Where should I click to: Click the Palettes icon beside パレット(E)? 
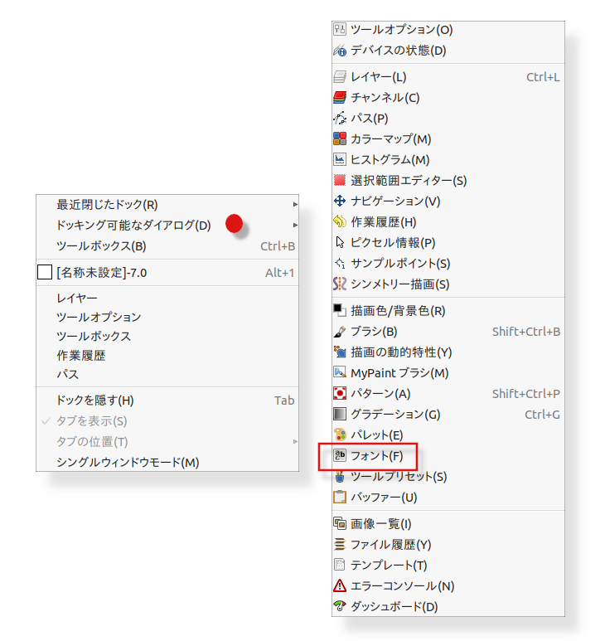340,435
